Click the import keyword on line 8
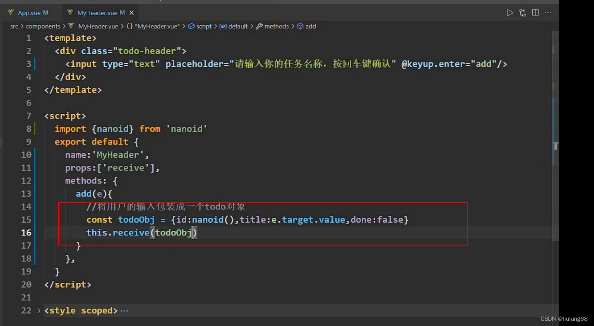Image resolution: width=594 pixels, height=326 pixels. click(70, 129)
